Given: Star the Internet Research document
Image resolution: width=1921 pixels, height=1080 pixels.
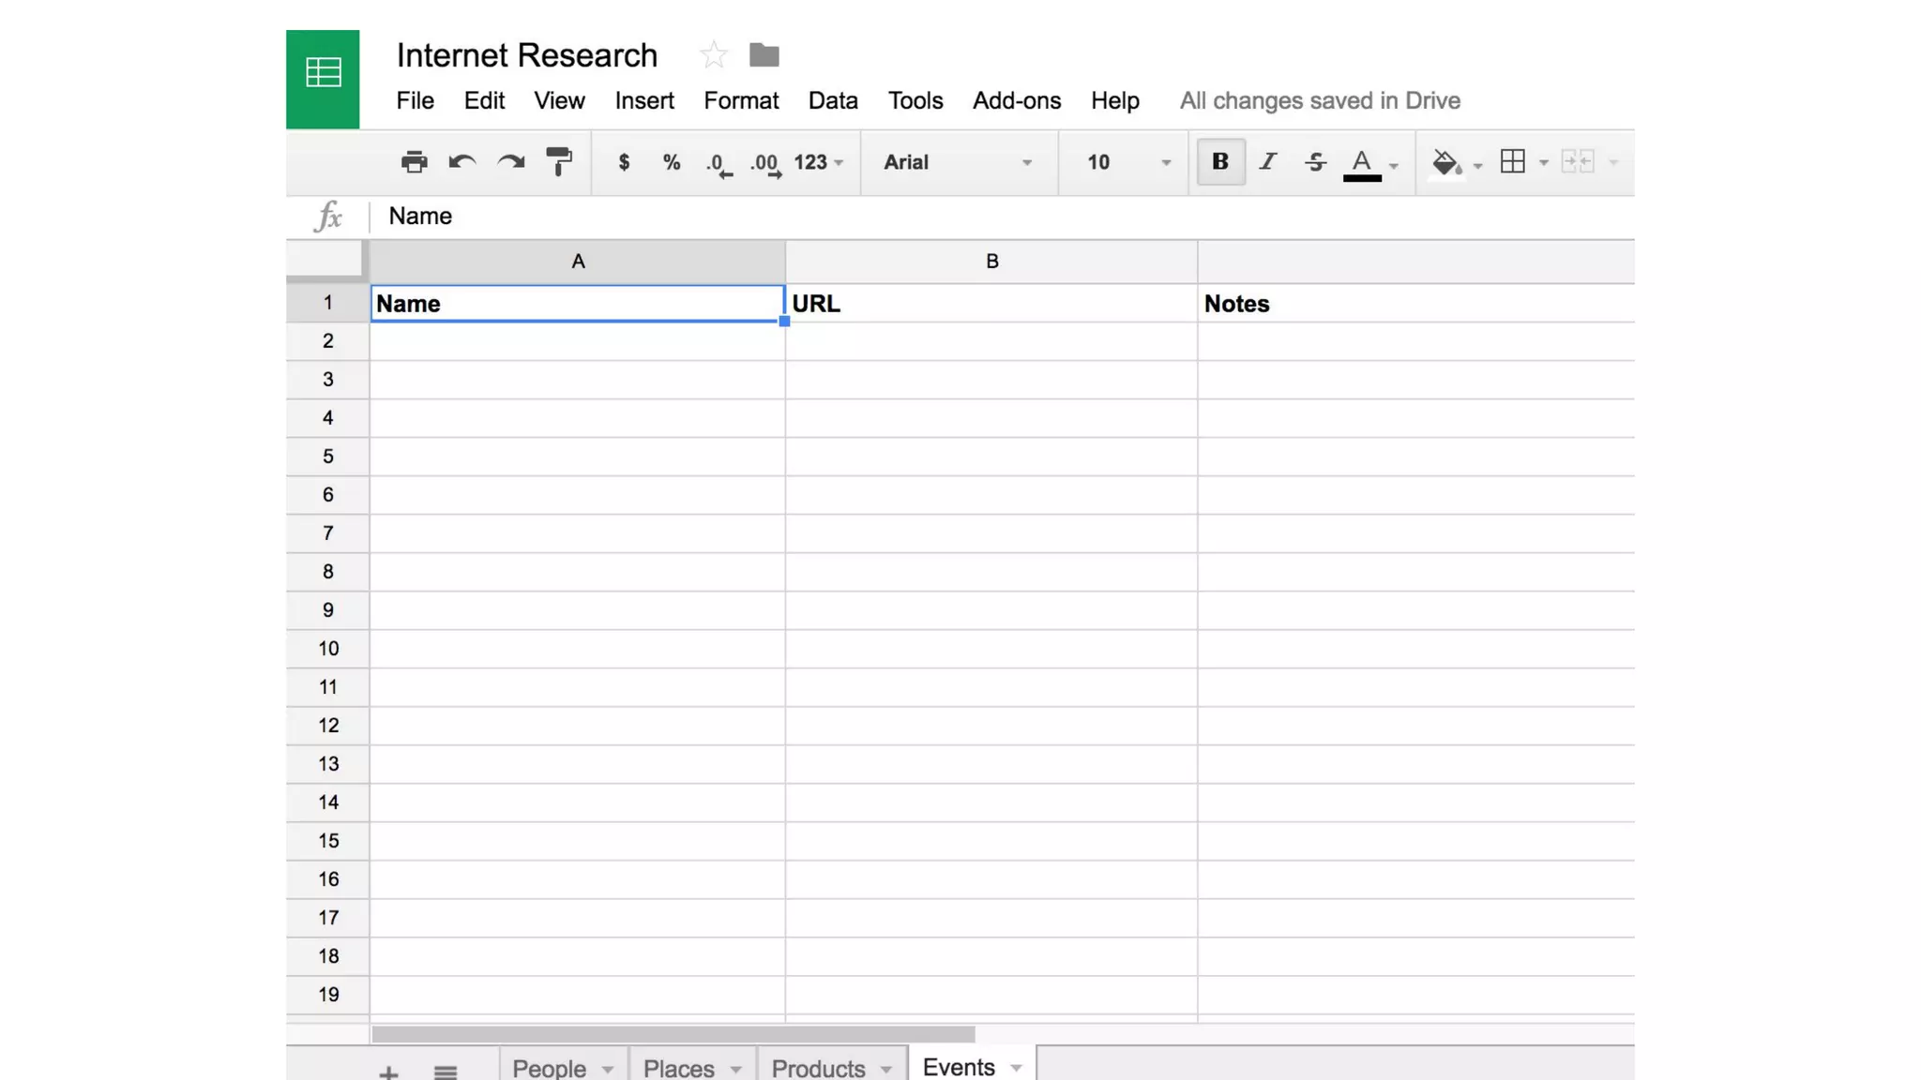Looking at the screenshot, I should (x=714, y=55).
